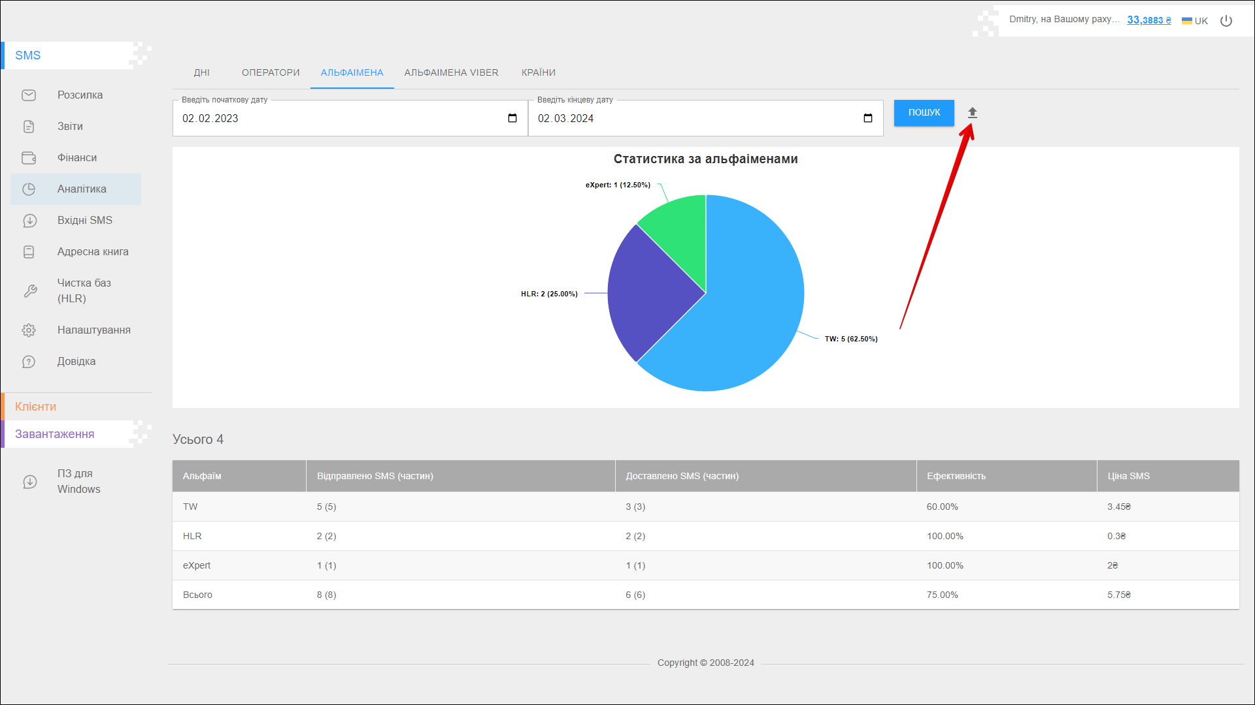Click Чистка баз (HLR) wrench icon

point(30,291)
